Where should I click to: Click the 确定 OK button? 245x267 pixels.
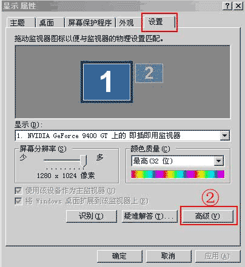(119, 256)
